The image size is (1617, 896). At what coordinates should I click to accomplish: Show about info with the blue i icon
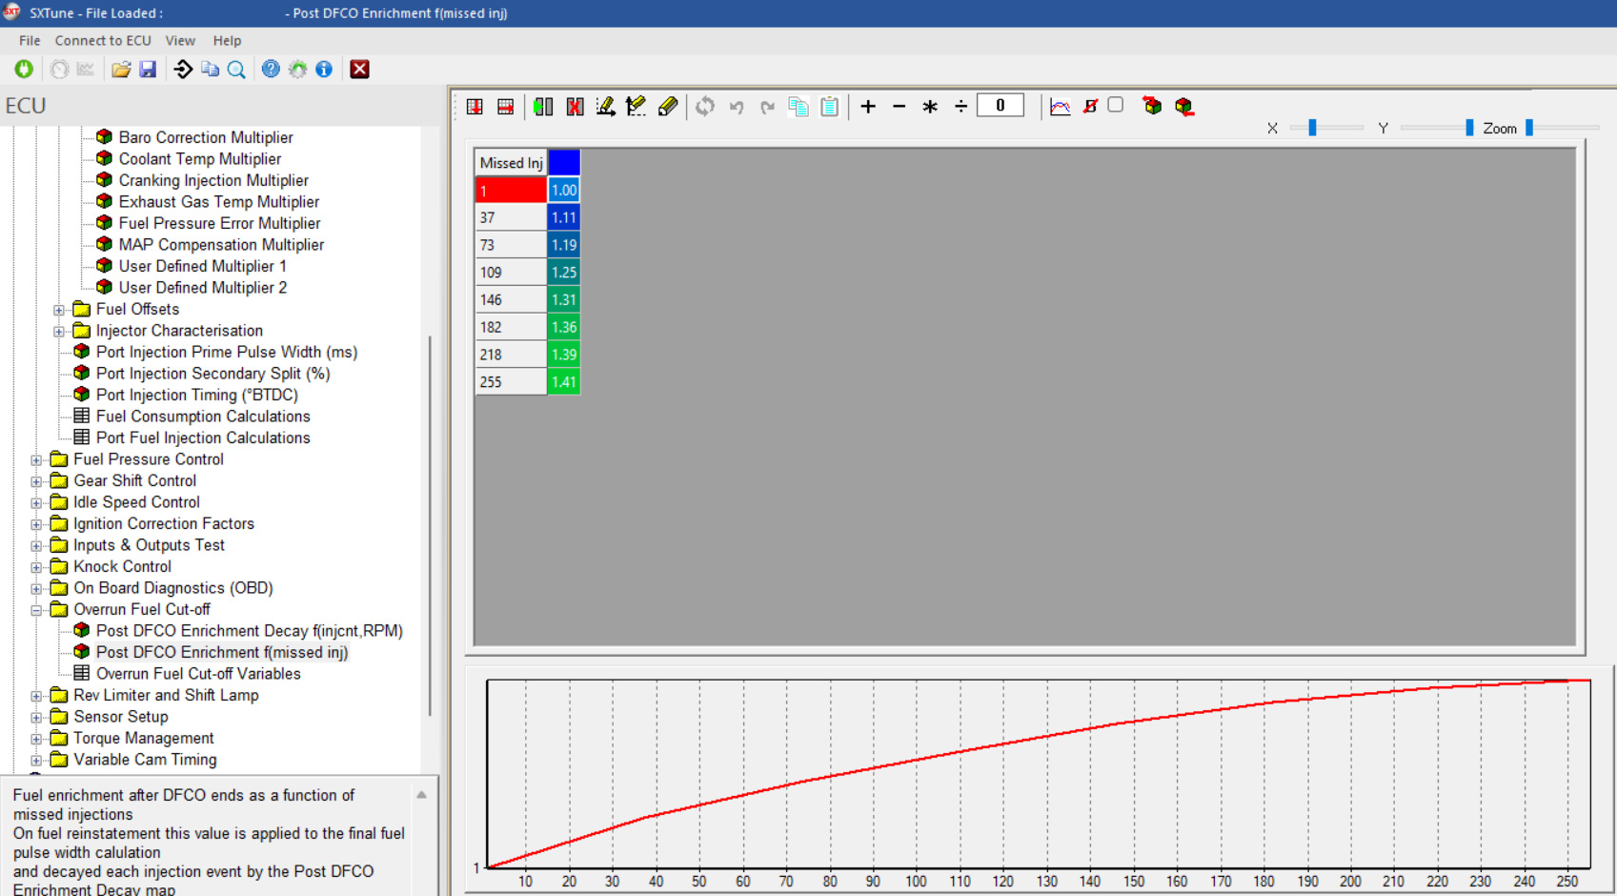click(x=324, y=69)
